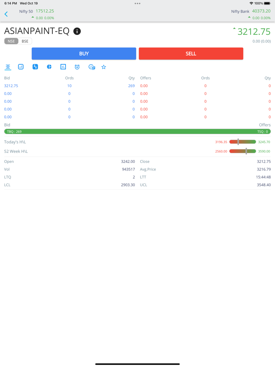Tap the Offers column header
The image size is (275, 367).
(x=146, y=78)
